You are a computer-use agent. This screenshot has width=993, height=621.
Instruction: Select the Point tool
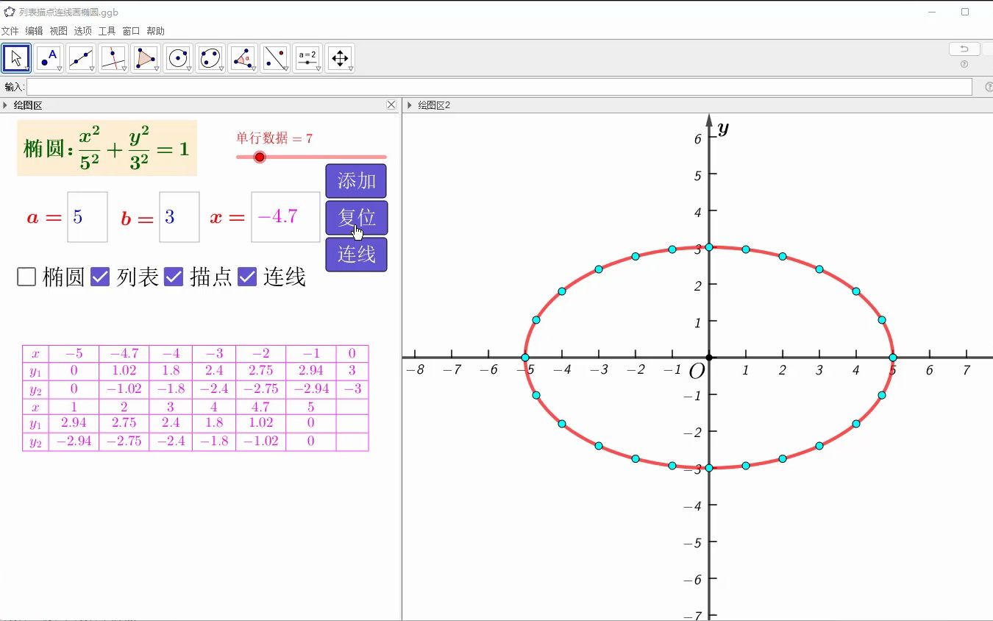tap(49, 58)
